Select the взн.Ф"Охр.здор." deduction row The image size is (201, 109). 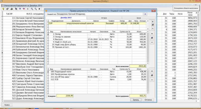coord(97,77)
